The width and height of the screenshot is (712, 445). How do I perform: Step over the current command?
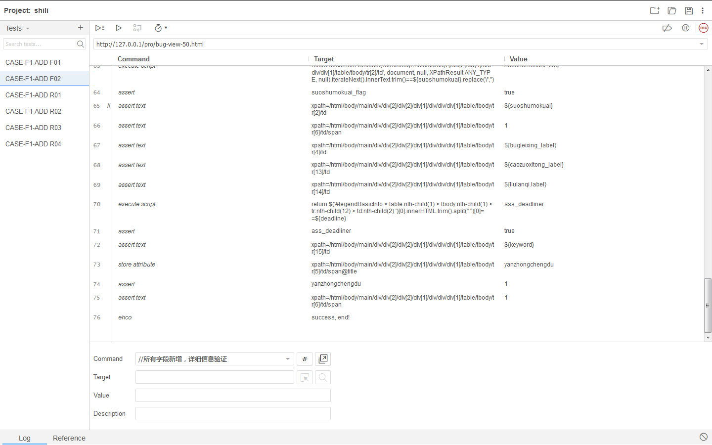137,28
